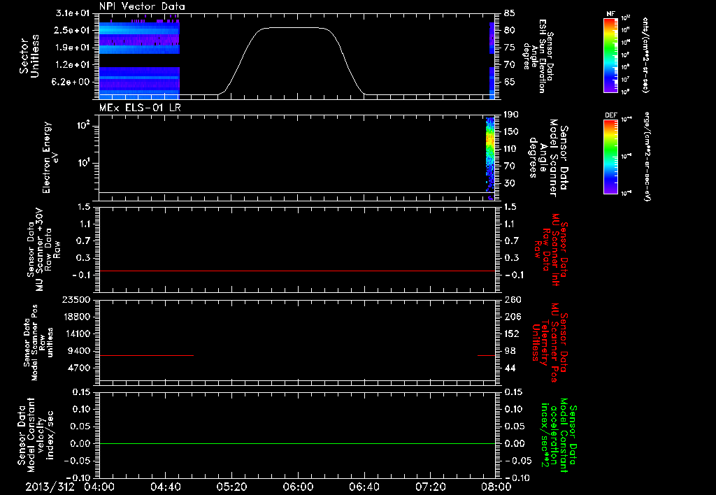Click the 04:40 time axis label
The image size is (716, 495).
point(165,487)
